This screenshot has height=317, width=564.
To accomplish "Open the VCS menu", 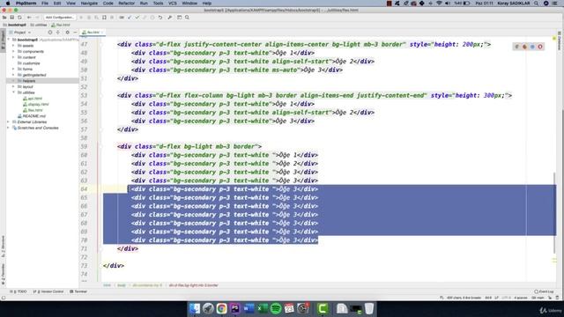I will [173, 4].
